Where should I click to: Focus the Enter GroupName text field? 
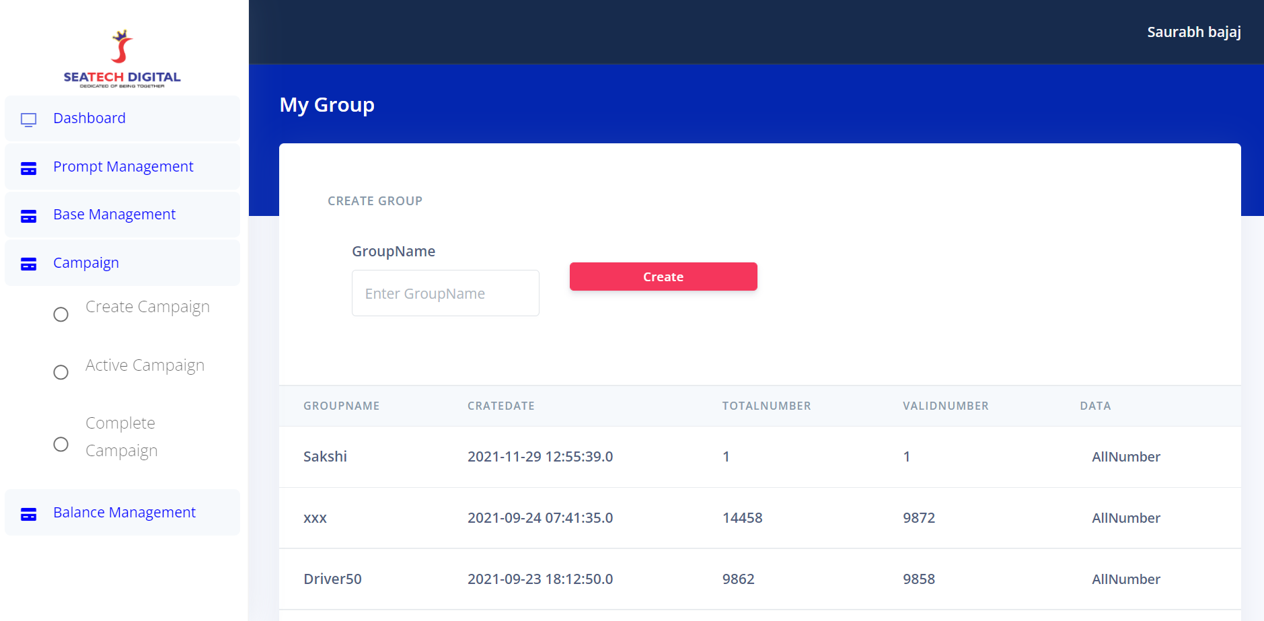(445, 293)
